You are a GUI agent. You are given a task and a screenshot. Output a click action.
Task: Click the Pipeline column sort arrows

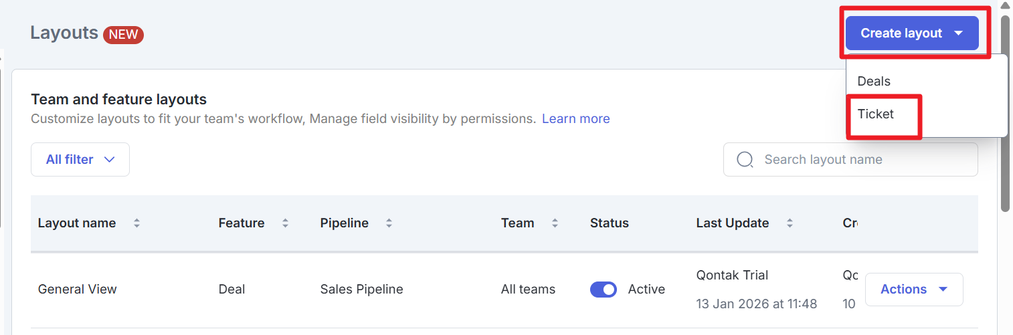pyautogui.click(x=389, y=223)
